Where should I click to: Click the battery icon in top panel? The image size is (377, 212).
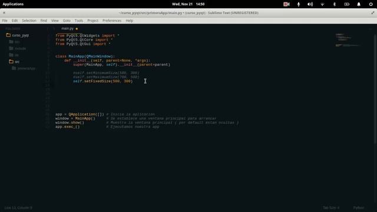point(346,4)
